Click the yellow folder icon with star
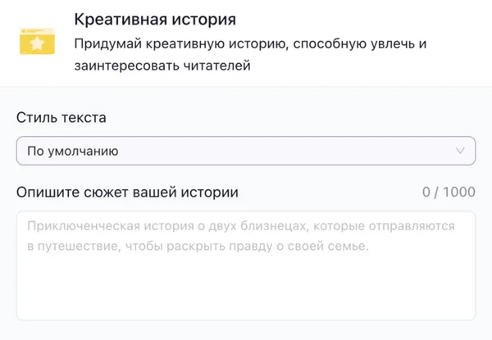 [x=37, y=41]
